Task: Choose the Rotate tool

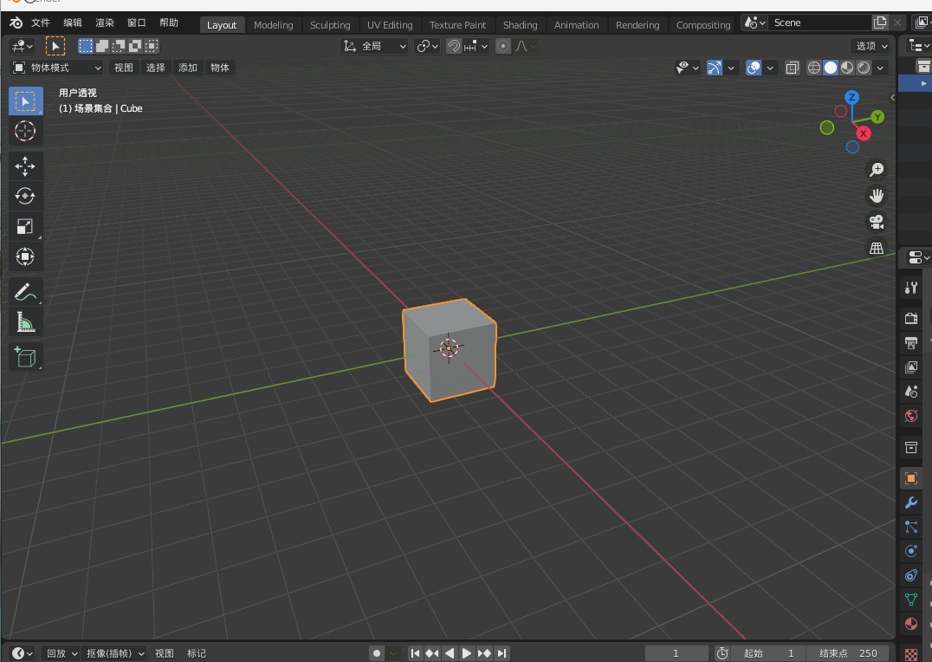Action: click(x=25, y=197)
